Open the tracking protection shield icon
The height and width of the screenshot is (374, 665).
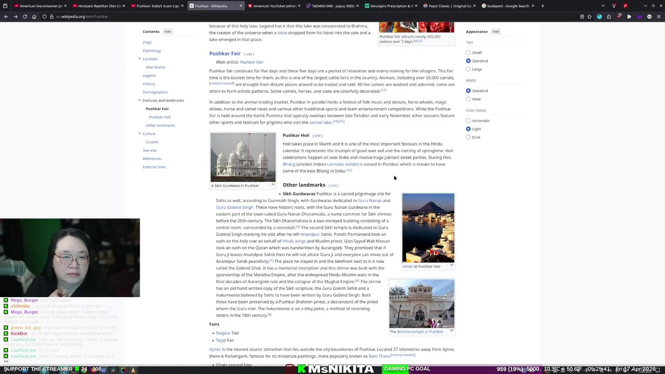coord(45,17)
